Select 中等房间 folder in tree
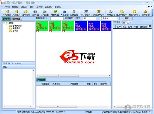 [x=16, y=28]
